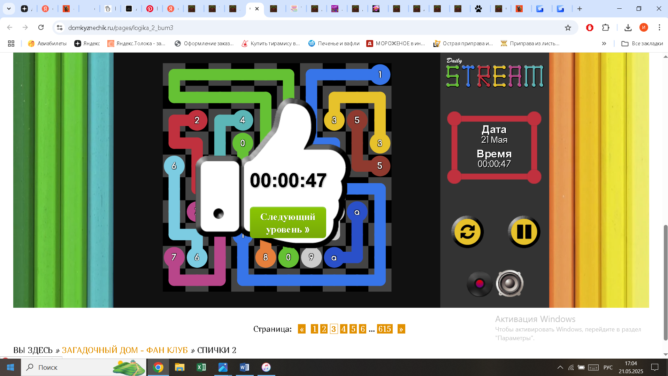Click the previous page « arrow
Image resolution: width=668 pixels, height=376 pixels.
(x=302, y=329)
